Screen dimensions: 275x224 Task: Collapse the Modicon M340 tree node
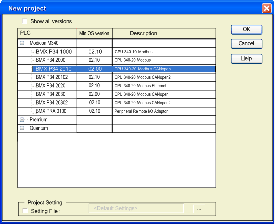[22, 43]
